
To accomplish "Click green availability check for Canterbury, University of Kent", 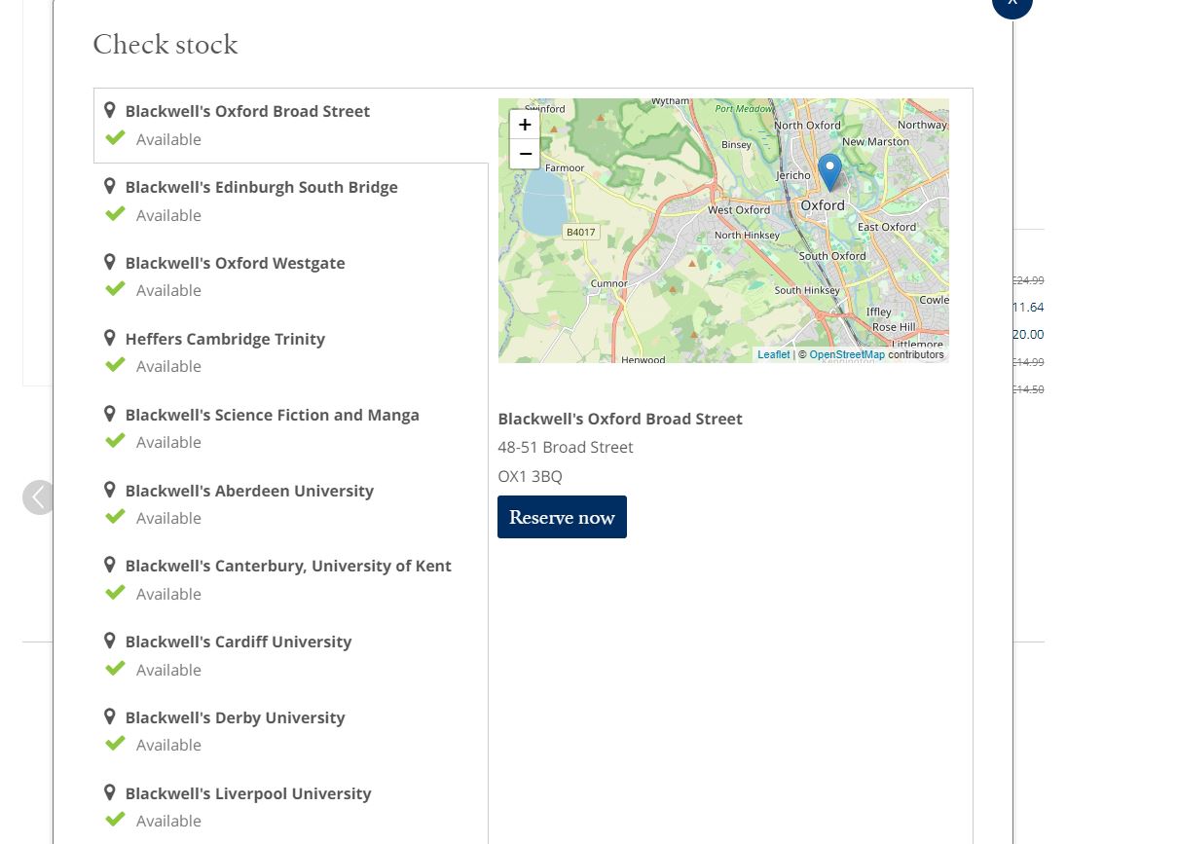I will click(x=115, y=592).
